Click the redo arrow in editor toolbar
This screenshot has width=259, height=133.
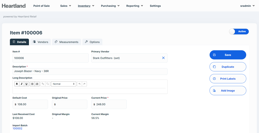pyautogui.click(x=84, y=84)
